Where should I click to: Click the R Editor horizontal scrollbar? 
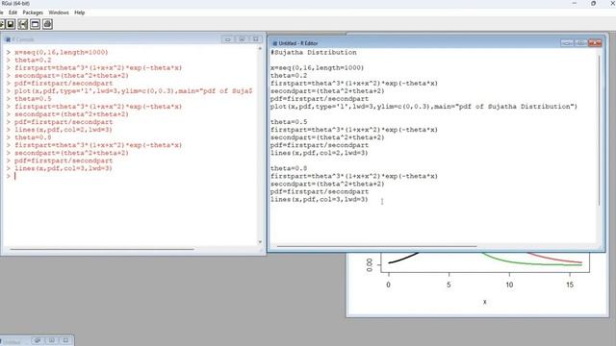[x=377, y=246]
